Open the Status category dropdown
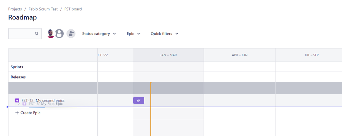This screenshot has width=342, height=136. [x=99, y=34]
